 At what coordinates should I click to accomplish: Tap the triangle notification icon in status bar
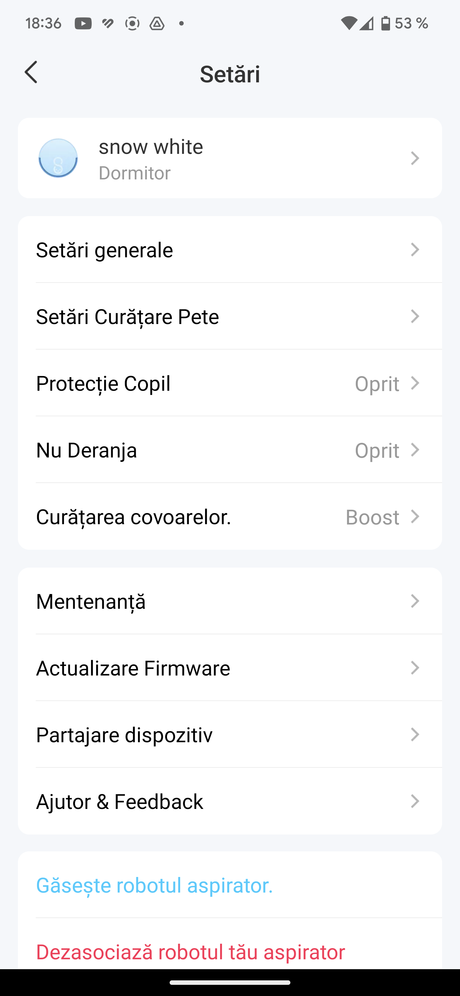[x=157, y=24]
